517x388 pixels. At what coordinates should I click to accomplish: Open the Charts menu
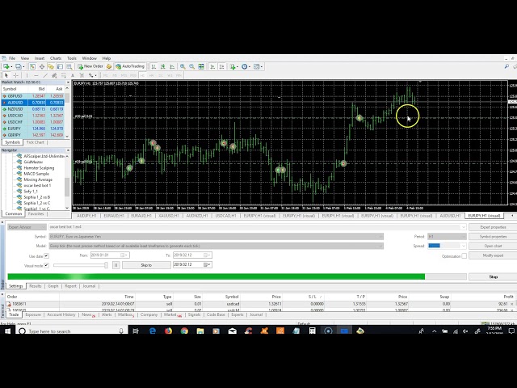tap(56, 58)
